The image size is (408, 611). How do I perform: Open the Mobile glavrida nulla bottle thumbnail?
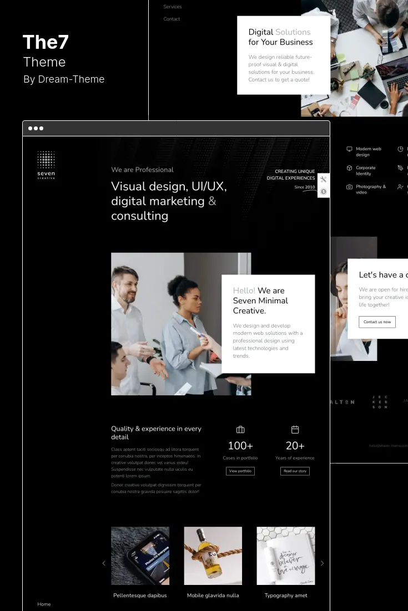click(213, 556)
